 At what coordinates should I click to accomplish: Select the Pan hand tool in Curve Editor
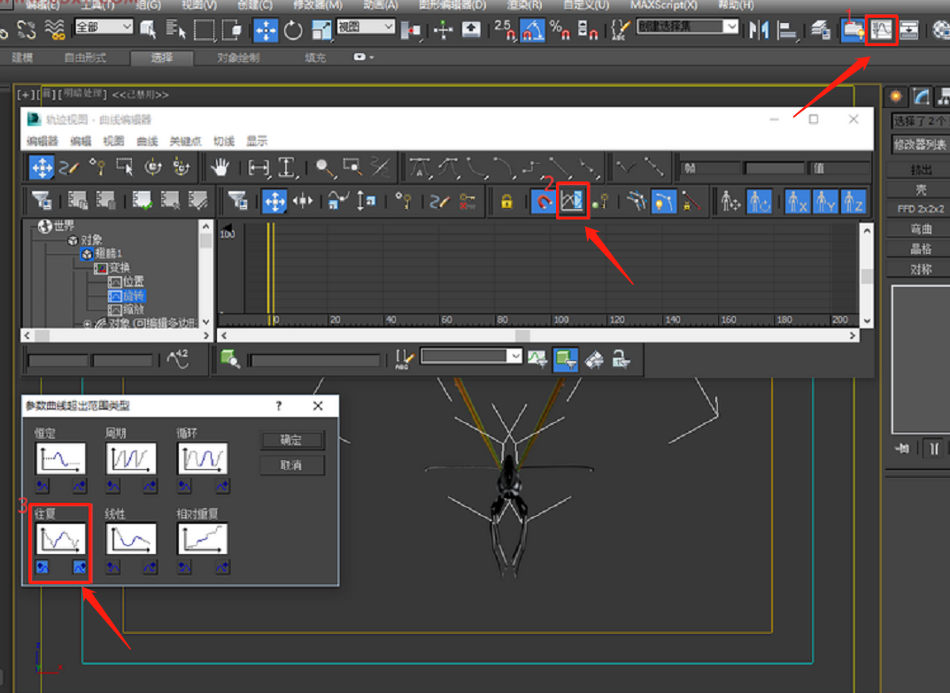click(219, 166)
